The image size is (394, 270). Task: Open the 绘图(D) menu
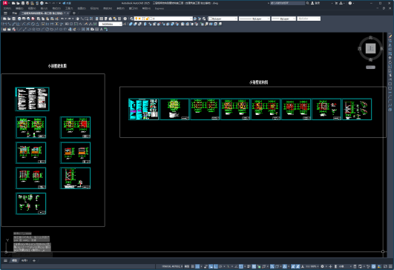[82, 9]
